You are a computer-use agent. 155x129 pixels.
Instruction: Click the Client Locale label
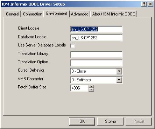(29, 28)
